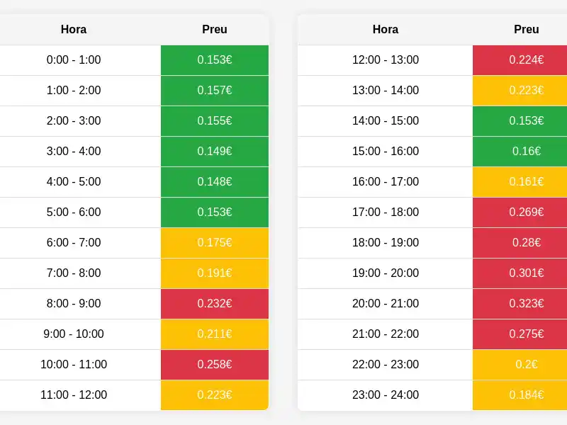The image size is (567, 425).
Task: Select the 12:00 - 13:00 hour row
Action: [x=386, y=60]
